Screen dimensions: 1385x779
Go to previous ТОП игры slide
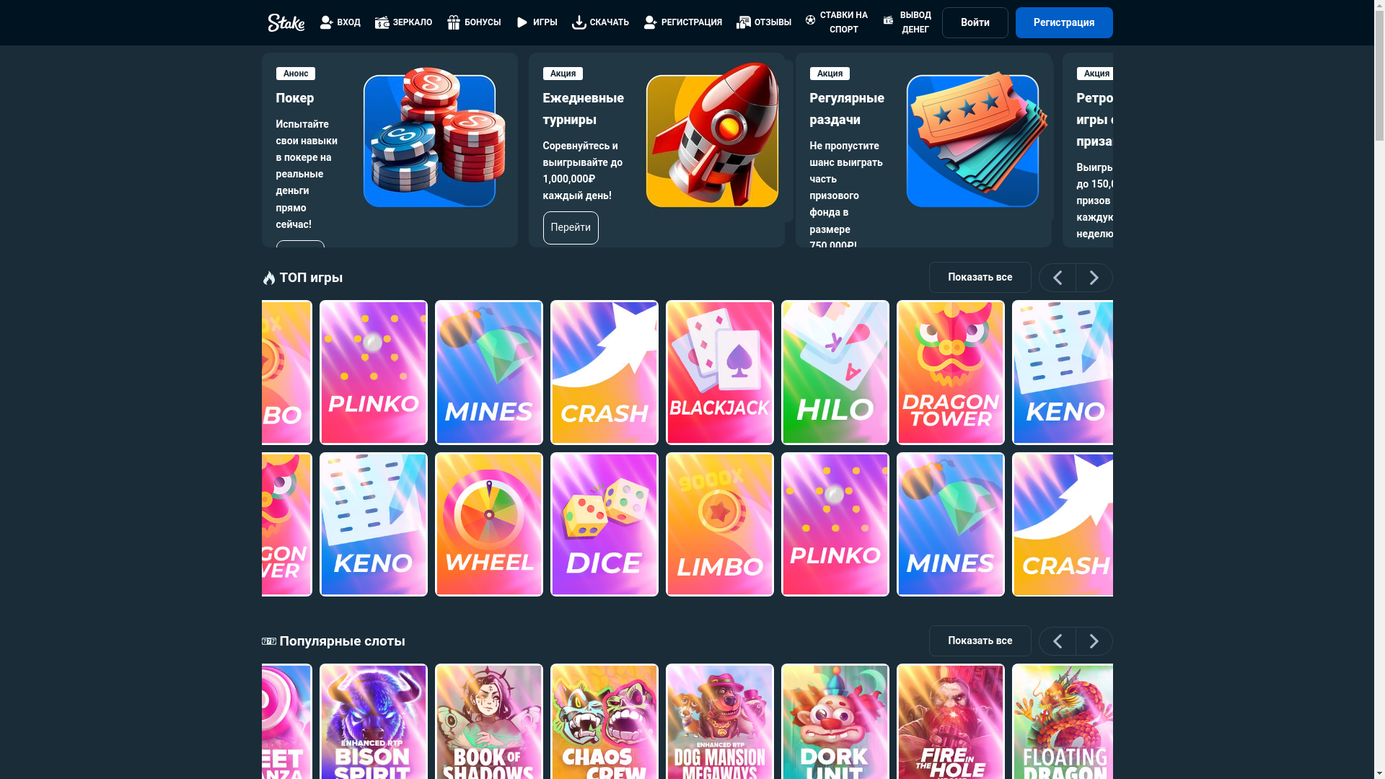pyautogui.click(x=1057, y=277)
